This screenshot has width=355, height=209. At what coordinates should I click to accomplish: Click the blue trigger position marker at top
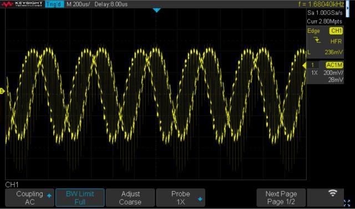pyautogui.click(x=156, y=10)
